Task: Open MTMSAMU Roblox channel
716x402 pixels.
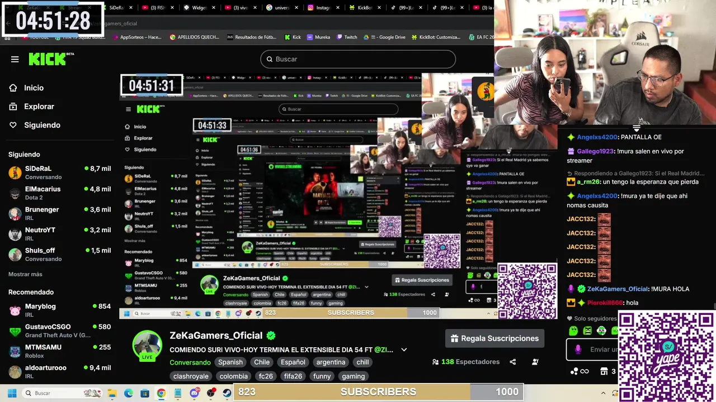Action: [x=59, y=351]
